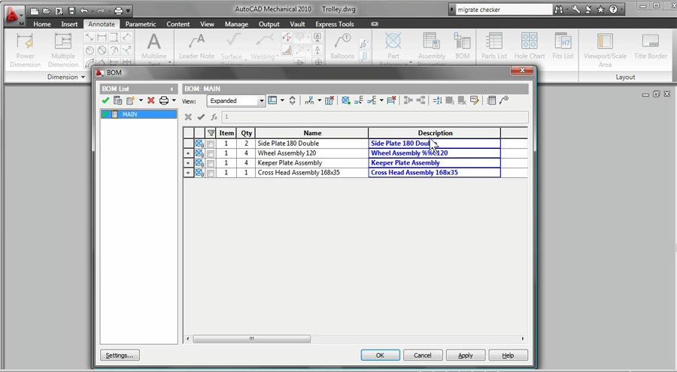Screen dimensions: 677x372
Task: Click the OK button
Action: point(380,355)
